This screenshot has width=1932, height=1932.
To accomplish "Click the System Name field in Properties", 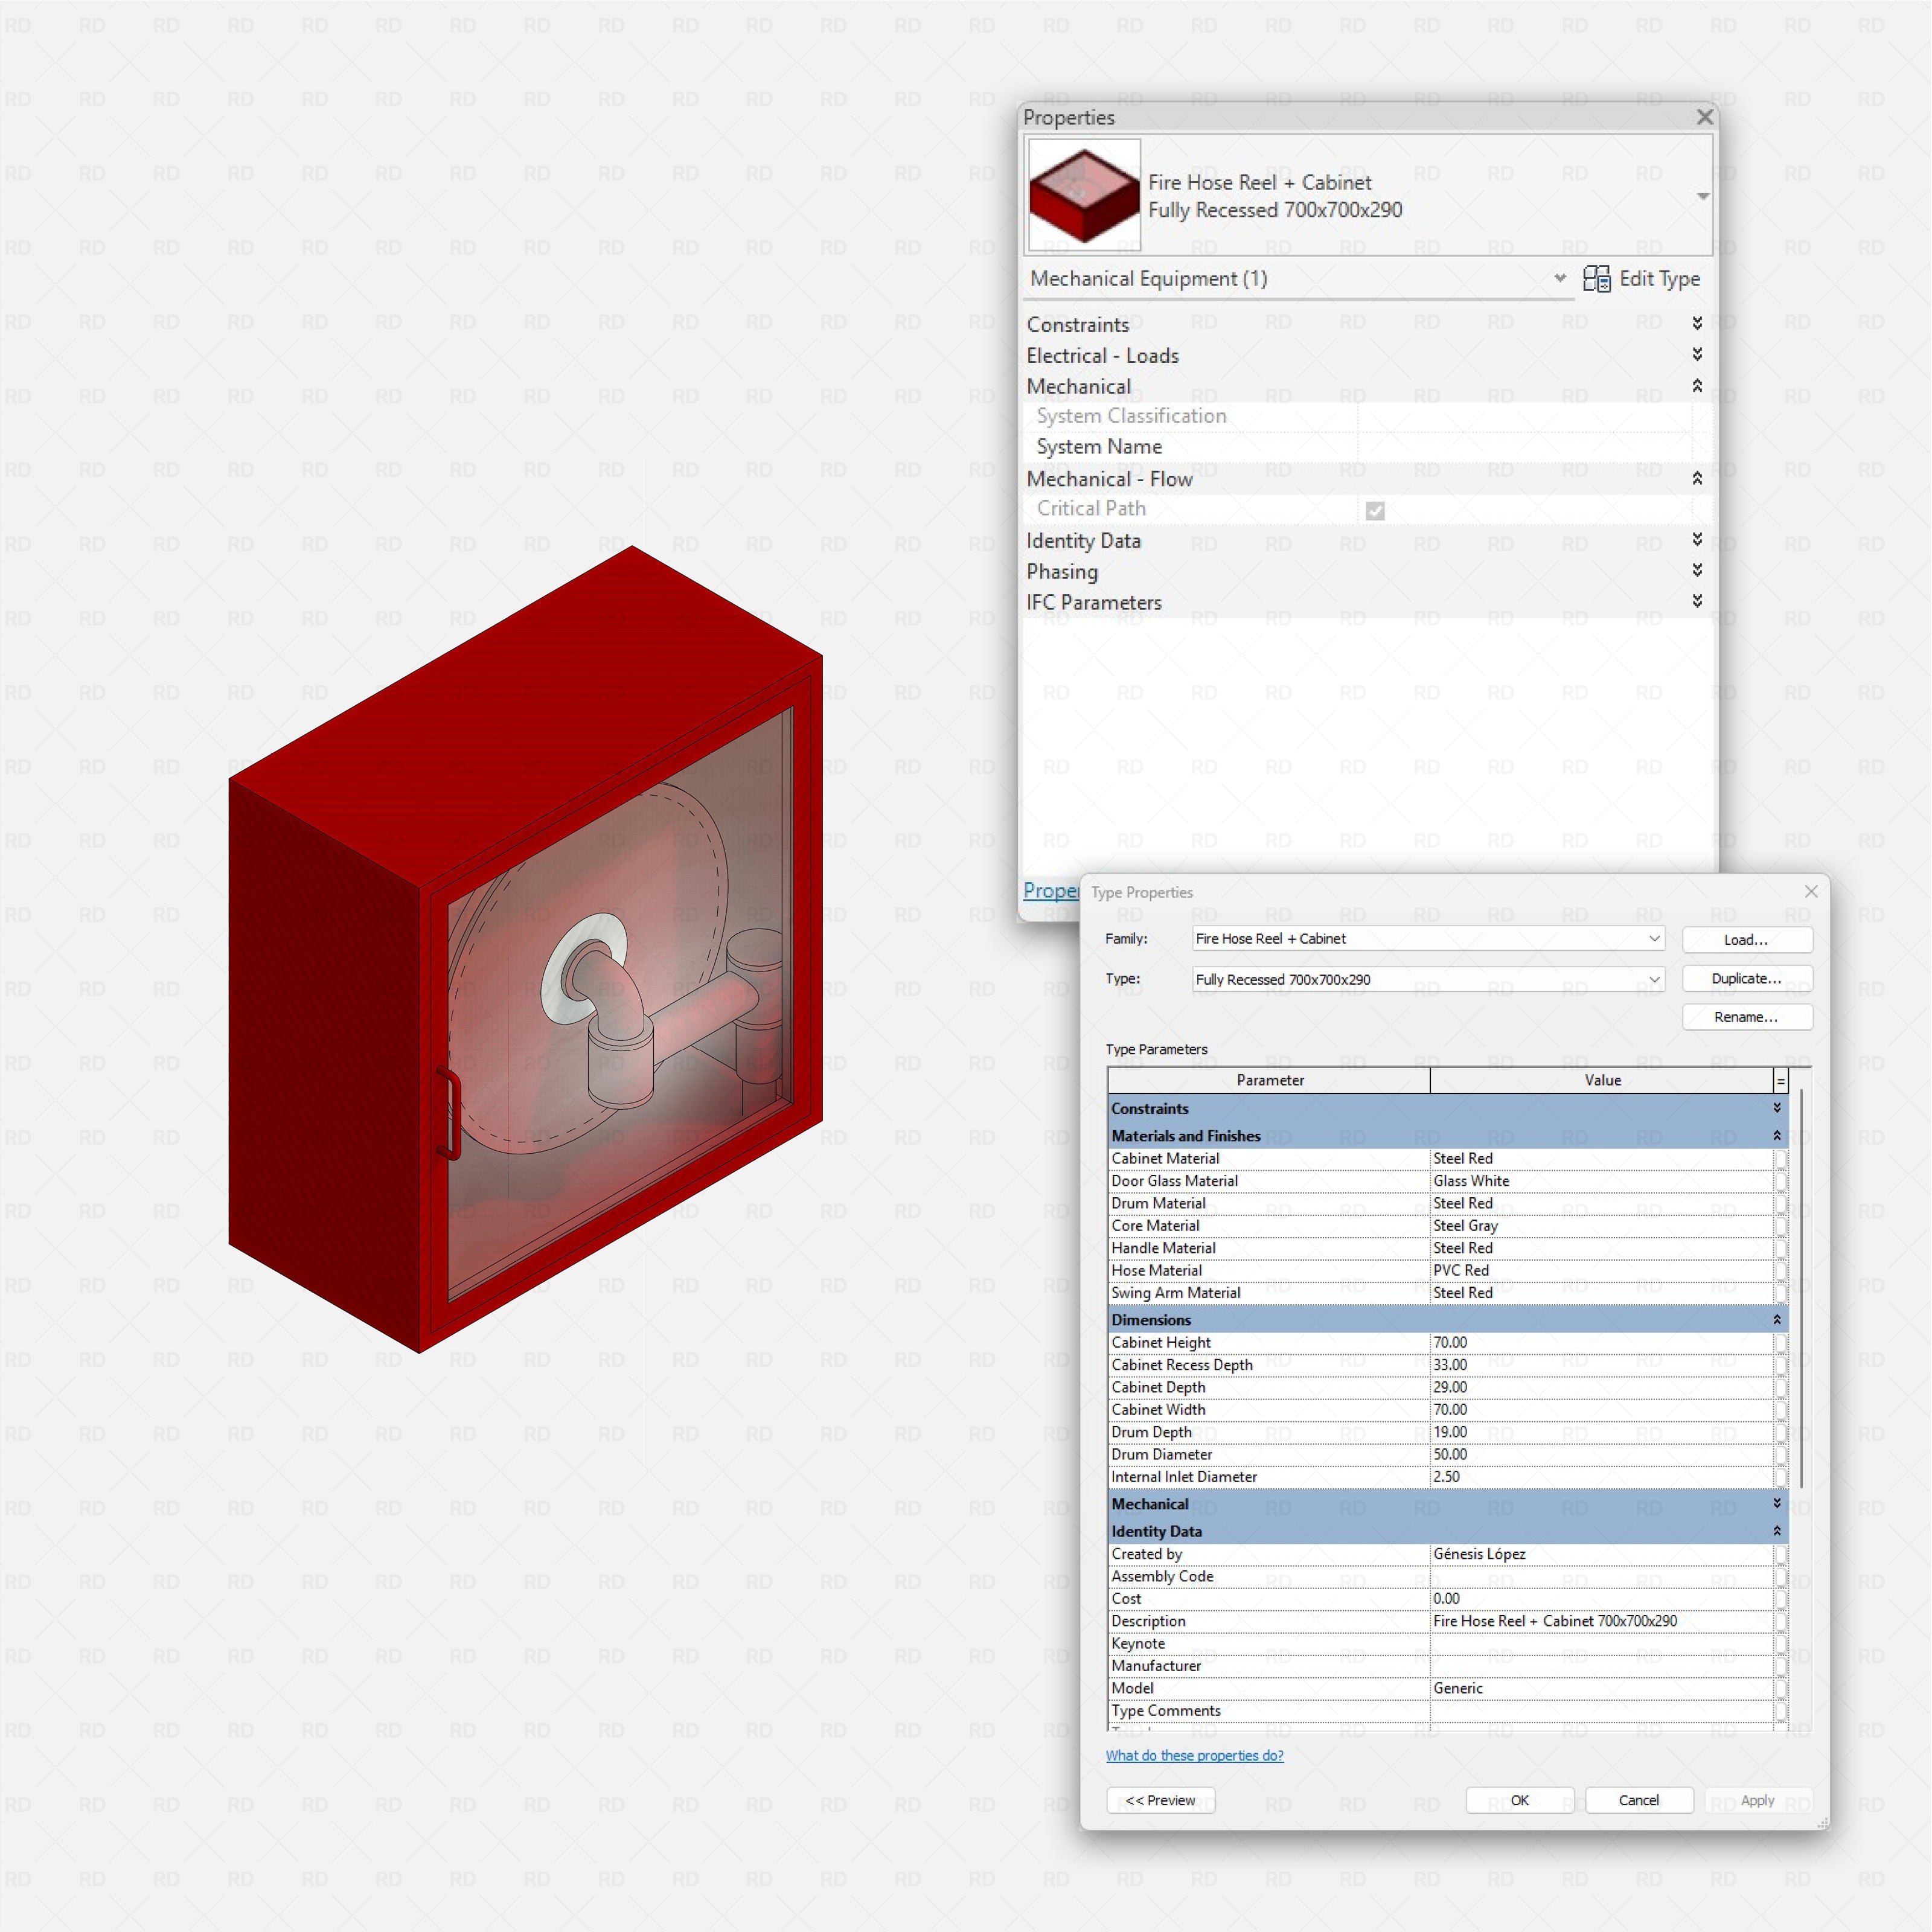I will [1525, 447].
